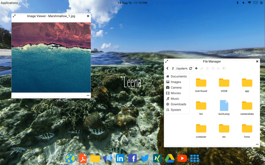Click the /system path field

182,68
